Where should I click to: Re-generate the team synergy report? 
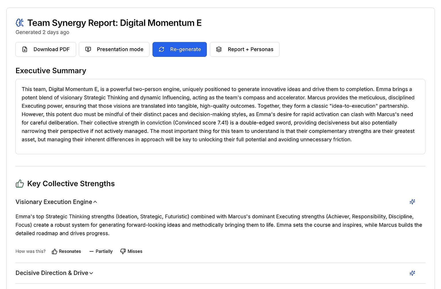click(x=179, y=49)
